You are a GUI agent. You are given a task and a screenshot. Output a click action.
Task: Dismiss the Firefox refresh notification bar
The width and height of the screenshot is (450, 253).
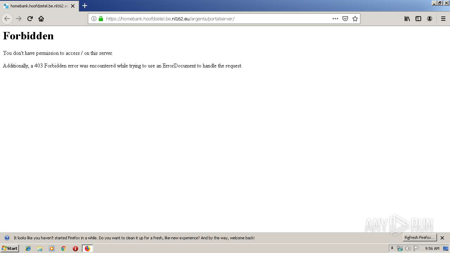[442, 238]
